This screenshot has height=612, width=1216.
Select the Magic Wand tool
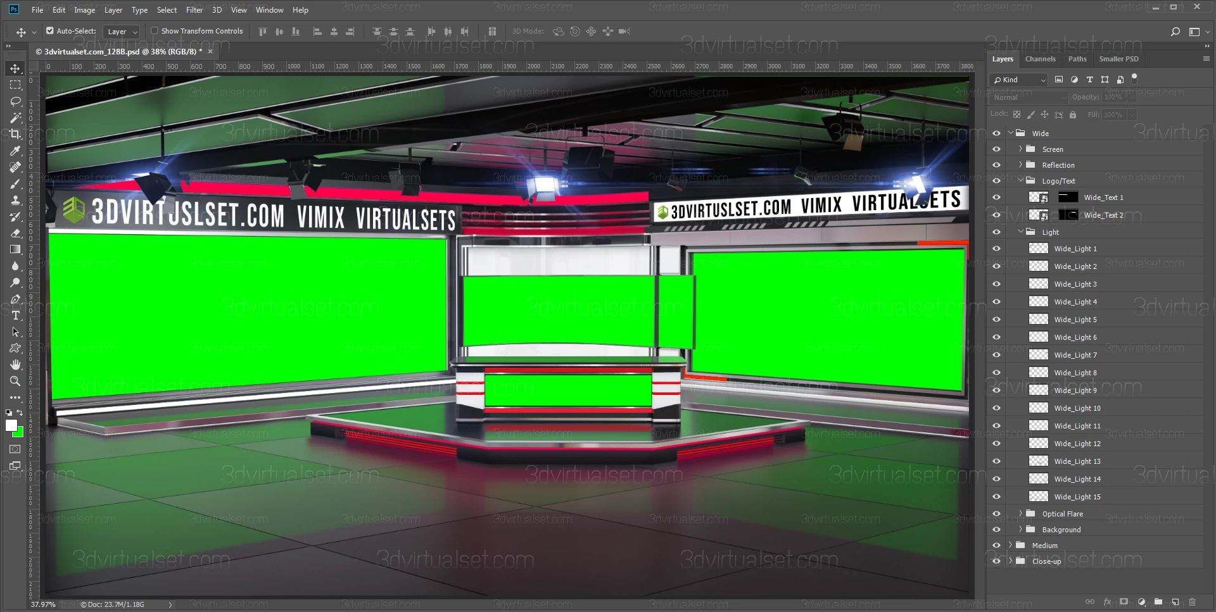coord(15,118)
